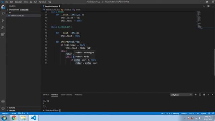Change the Python language mode
Image resolution: width=215 pixels, height=121 pixels.
point(204,114)
